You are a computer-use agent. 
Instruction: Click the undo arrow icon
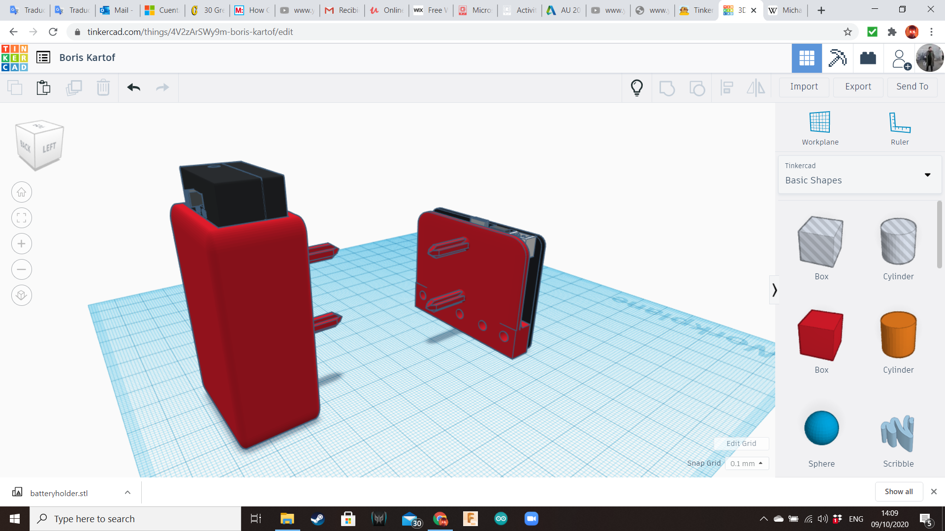133,88
